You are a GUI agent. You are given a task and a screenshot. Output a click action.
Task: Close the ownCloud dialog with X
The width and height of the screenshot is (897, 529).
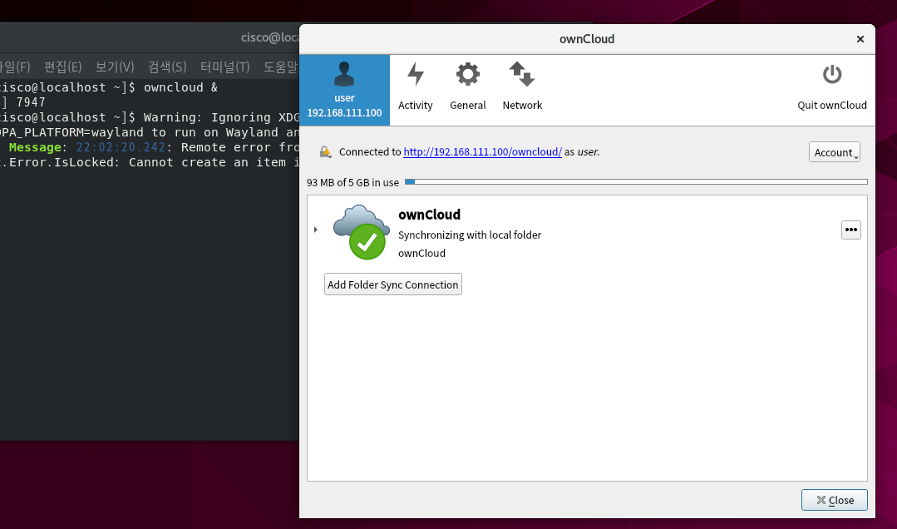(860, 39)
